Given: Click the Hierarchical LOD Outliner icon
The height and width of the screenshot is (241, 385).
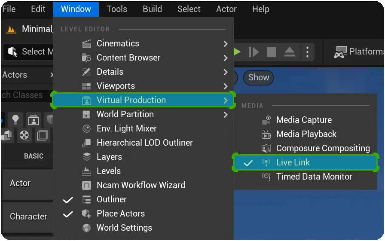Looking at the screenshot, I should tap(86, 143).
